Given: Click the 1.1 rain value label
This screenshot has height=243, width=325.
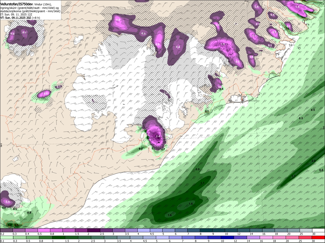Looking at the screenshot, I should 202,183.
